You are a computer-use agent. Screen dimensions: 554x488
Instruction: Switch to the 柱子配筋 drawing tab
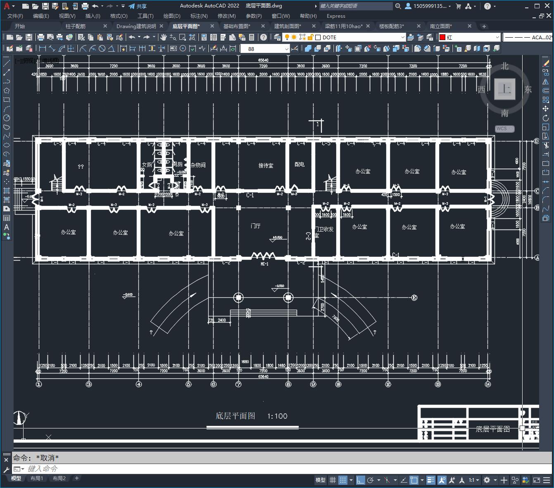tap(76, 26)
